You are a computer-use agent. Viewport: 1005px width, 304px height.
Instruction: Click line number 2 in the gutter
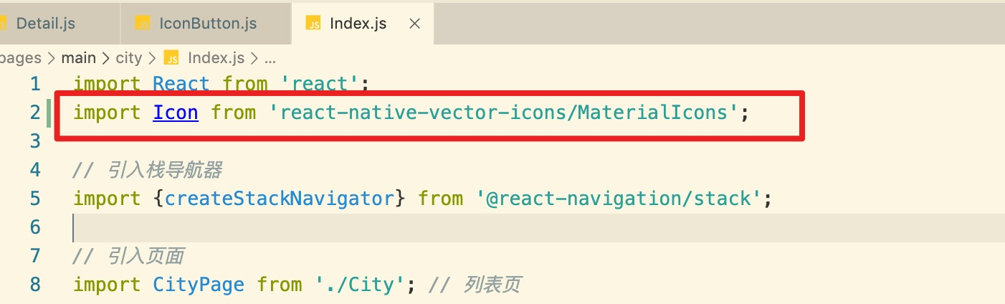(x=35, y=113)
